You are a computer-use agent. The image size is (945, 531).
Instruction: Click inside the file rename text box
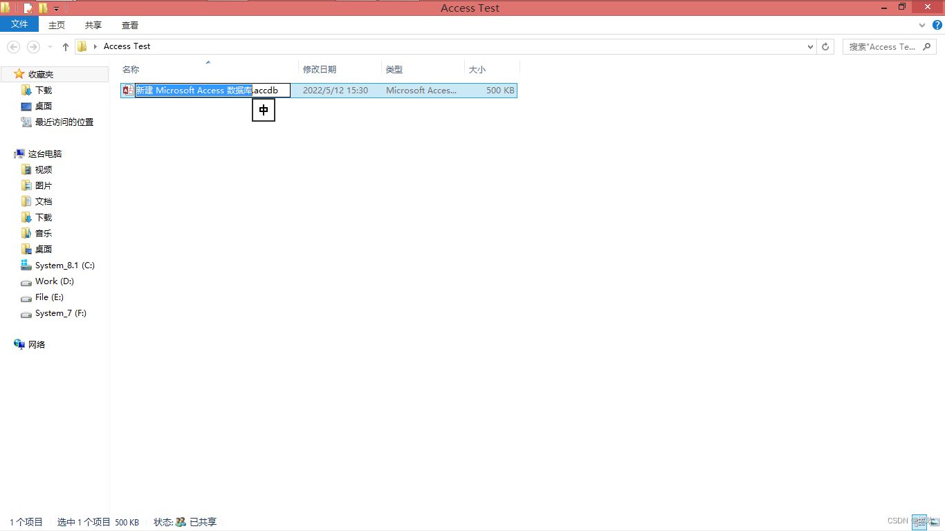212,91
